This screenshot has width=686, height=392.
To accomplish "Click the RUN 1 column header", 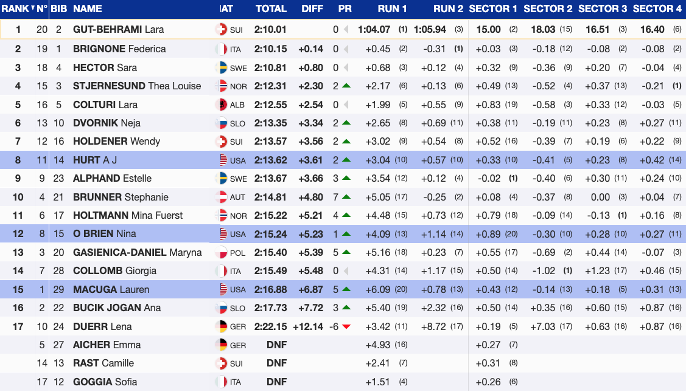I will pos(392,9).
